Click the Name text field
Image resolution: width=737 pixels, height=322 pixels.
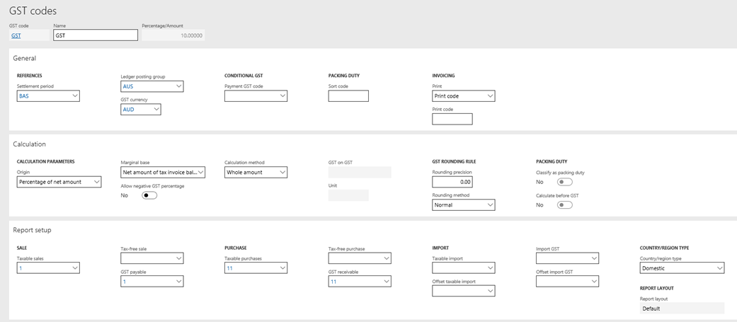[x=96, y=35]
